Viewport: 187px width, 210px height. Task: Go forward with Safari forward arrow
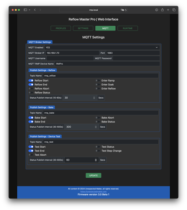pyautogui.click(x=40, y=10)
